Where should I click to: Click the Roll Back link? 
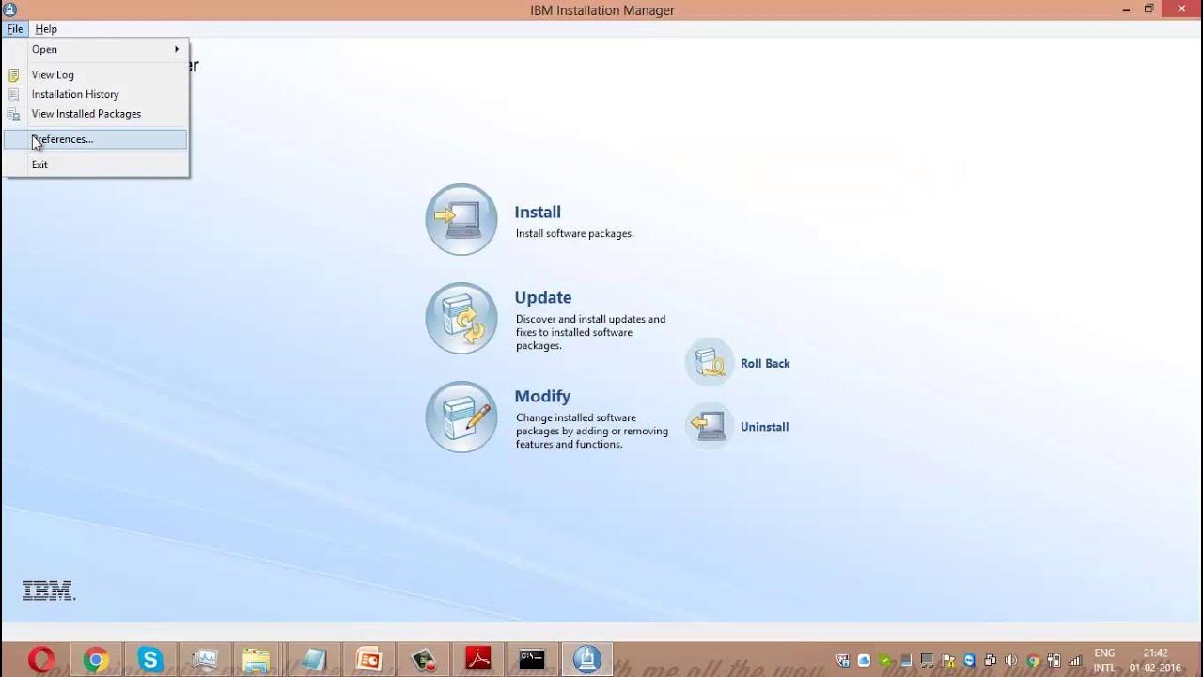click(x=765, y=363)
